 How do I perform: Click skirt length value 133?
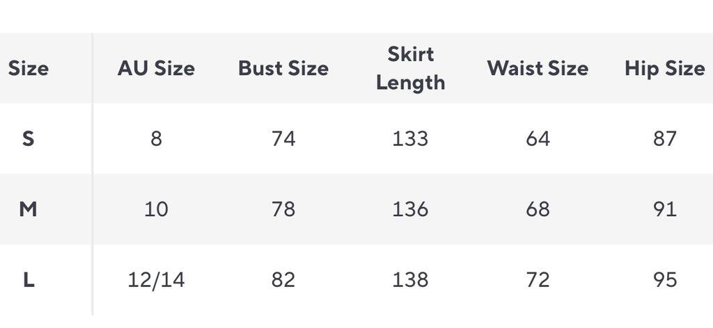pos(411,139)
